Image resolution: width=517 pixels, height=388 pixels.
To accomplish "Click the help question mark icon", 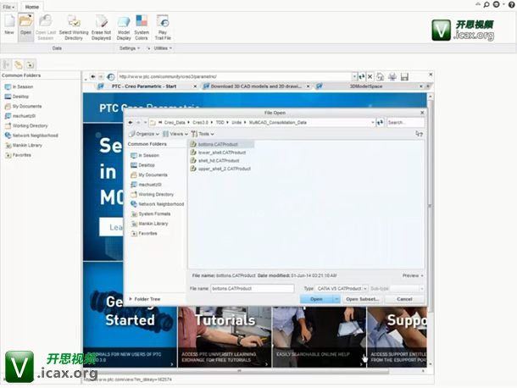I will point(513,4).
